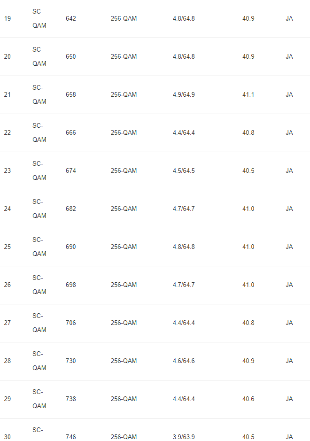Select the 4.5/64.5 power reading

tap(184, 171)
